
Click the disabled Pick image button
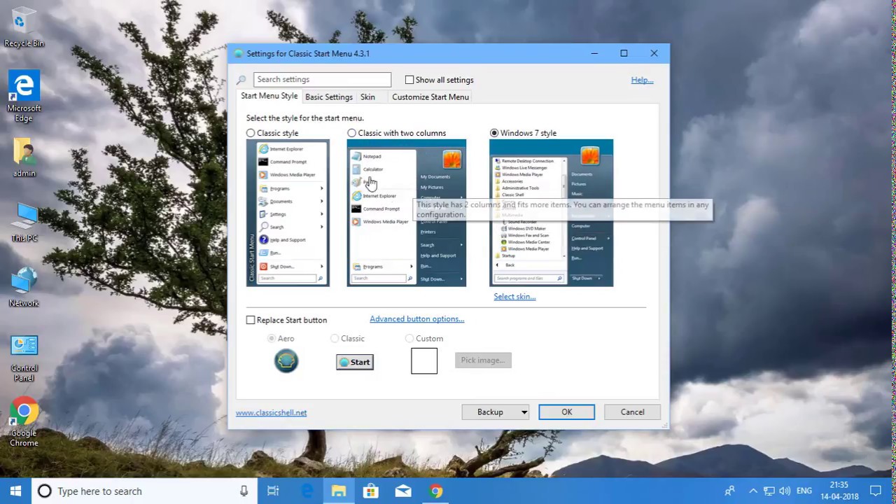coord(483,360)
